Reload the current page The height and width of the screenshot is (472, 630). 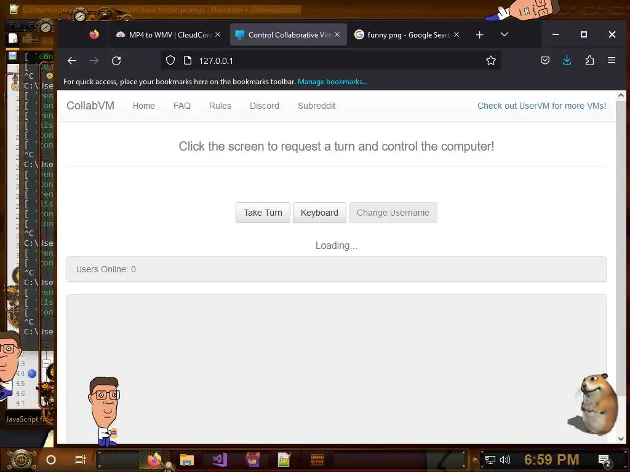pos(116,61)
